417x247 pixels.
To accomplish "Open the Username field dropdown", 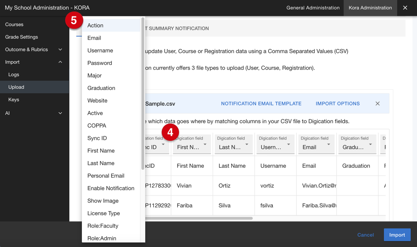I will coord(275,144).
